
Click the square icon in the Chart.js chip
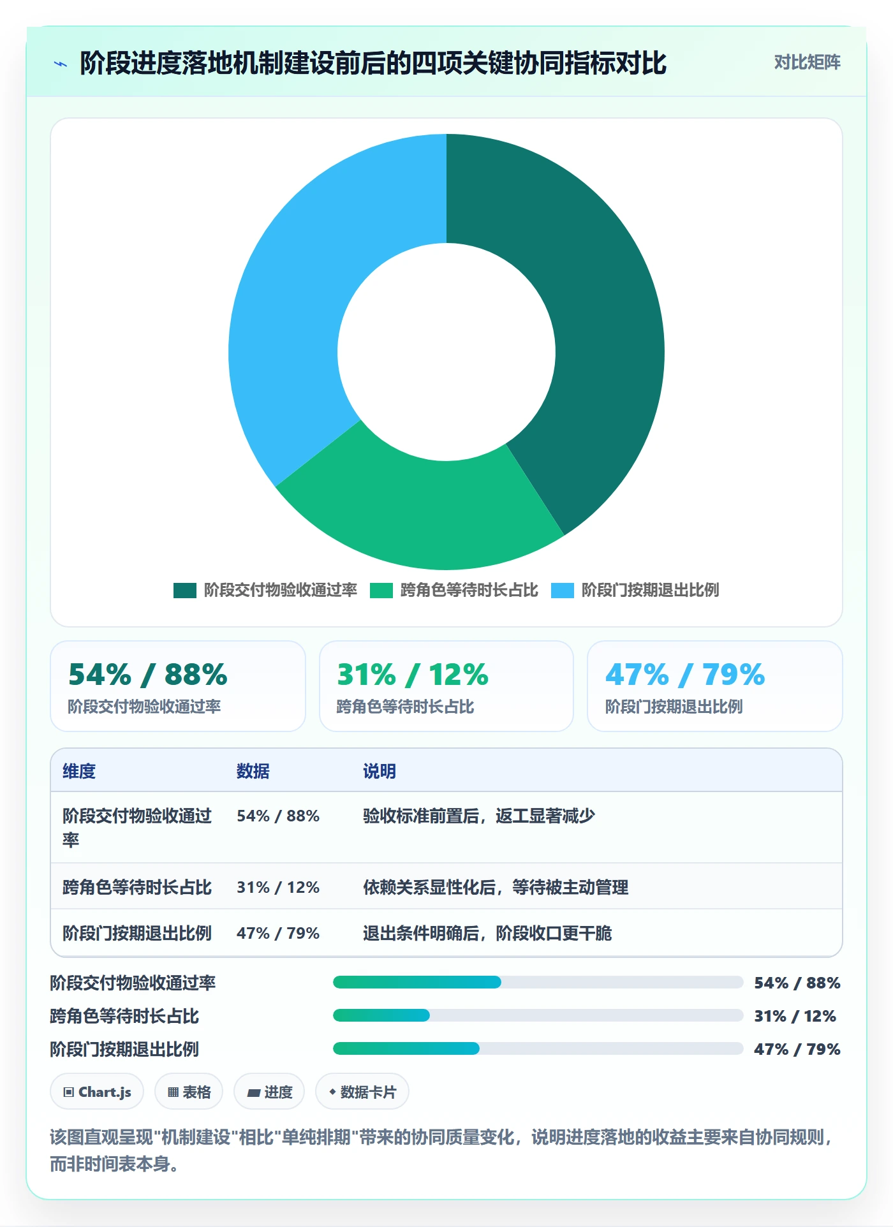pyautogui.click(x=69, y=1092)
